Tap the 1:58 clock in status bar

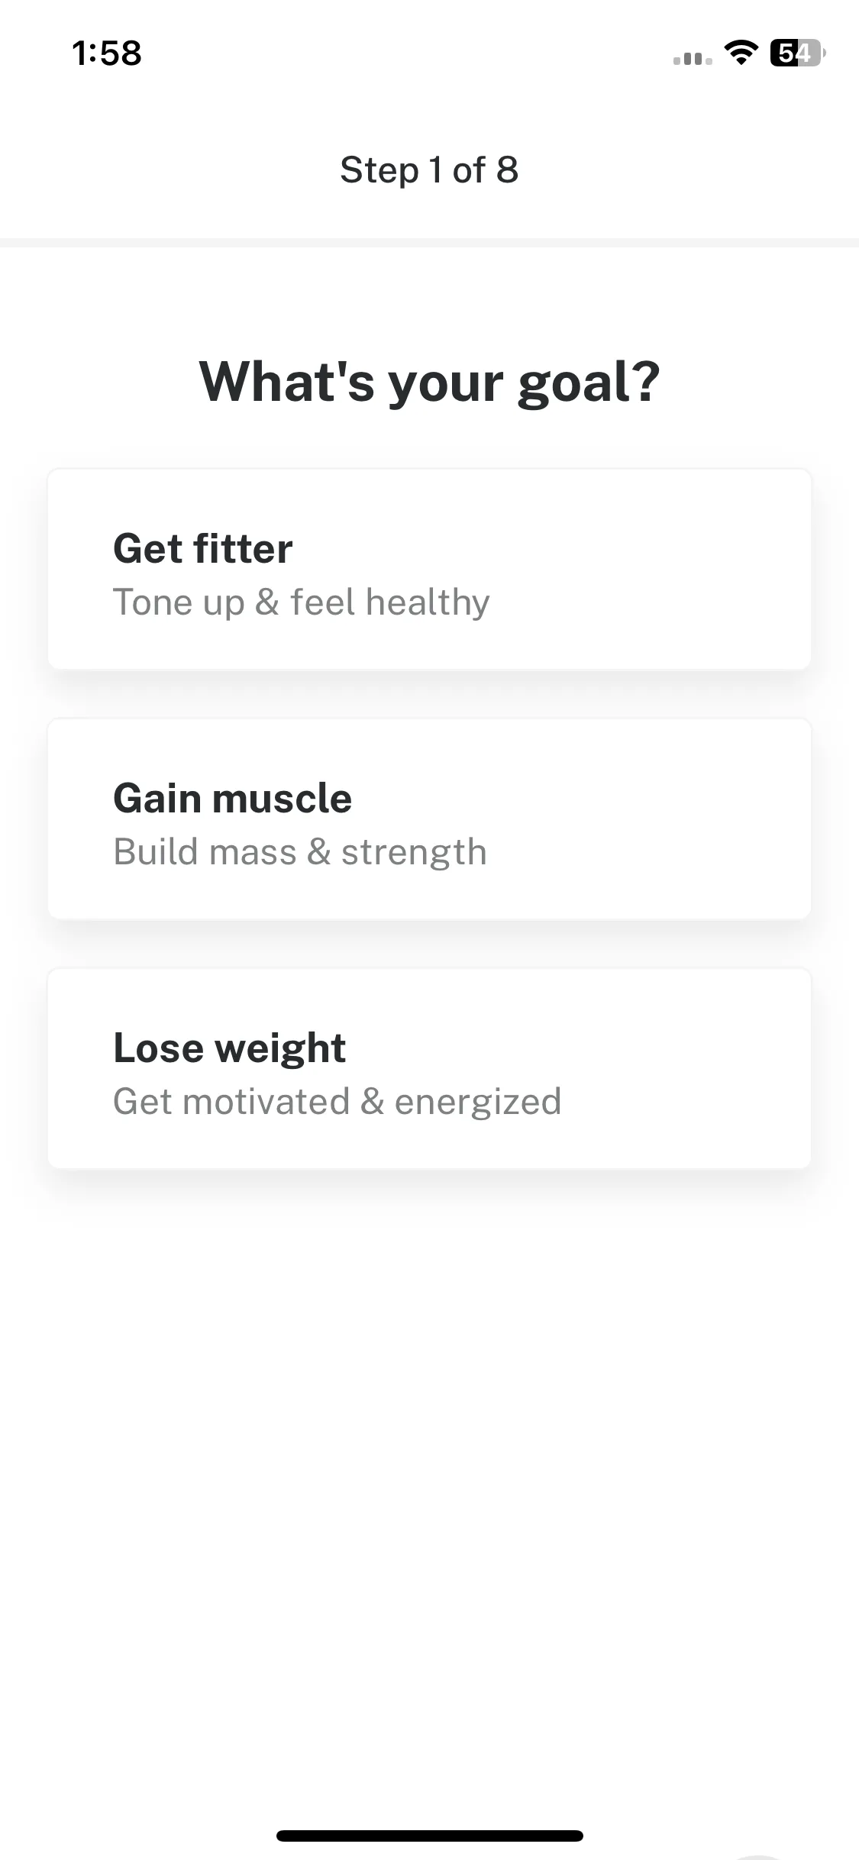pos(107,53)
